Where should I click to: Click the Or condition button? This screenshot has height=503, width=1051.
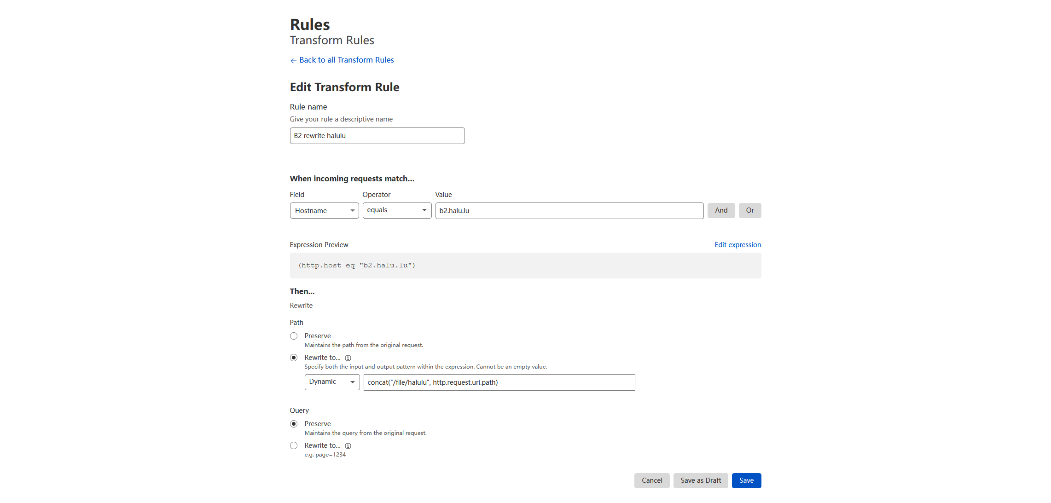point(751,210)
